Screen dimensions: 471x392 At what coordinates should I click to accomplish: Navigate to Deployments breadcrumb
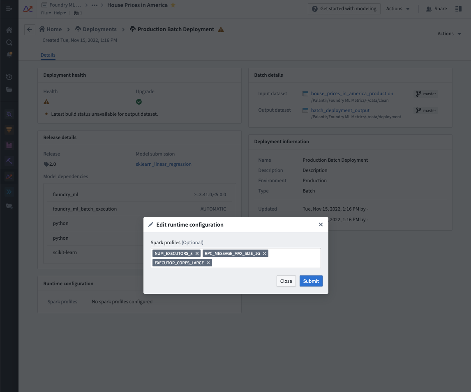(96, 29)
